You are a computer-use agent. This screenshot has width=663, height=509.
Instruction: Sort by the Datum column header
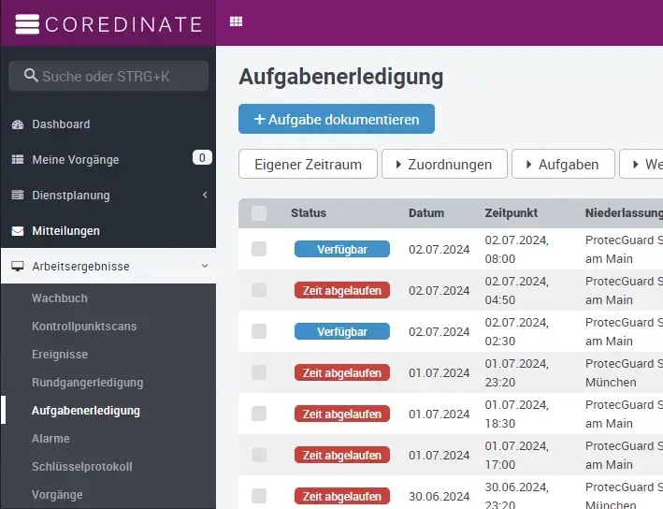[x=426, y=212]
